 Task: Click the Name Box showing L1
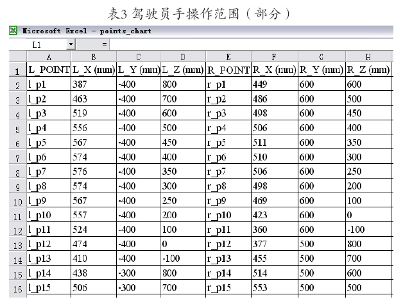click(x=46, y=45)
